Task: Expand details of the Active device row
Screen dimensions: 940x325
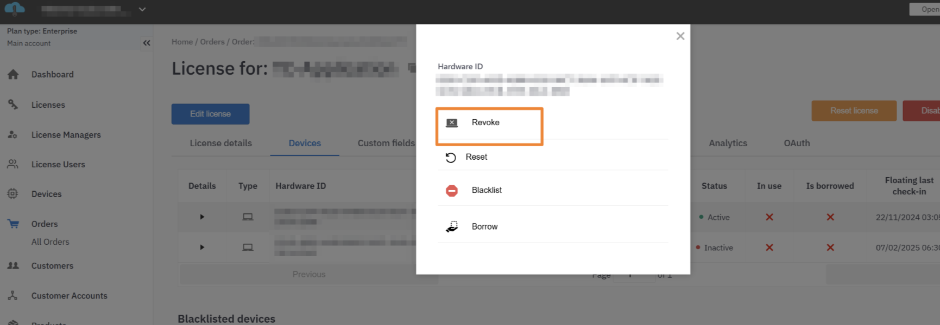Action: tap(202, 217)
